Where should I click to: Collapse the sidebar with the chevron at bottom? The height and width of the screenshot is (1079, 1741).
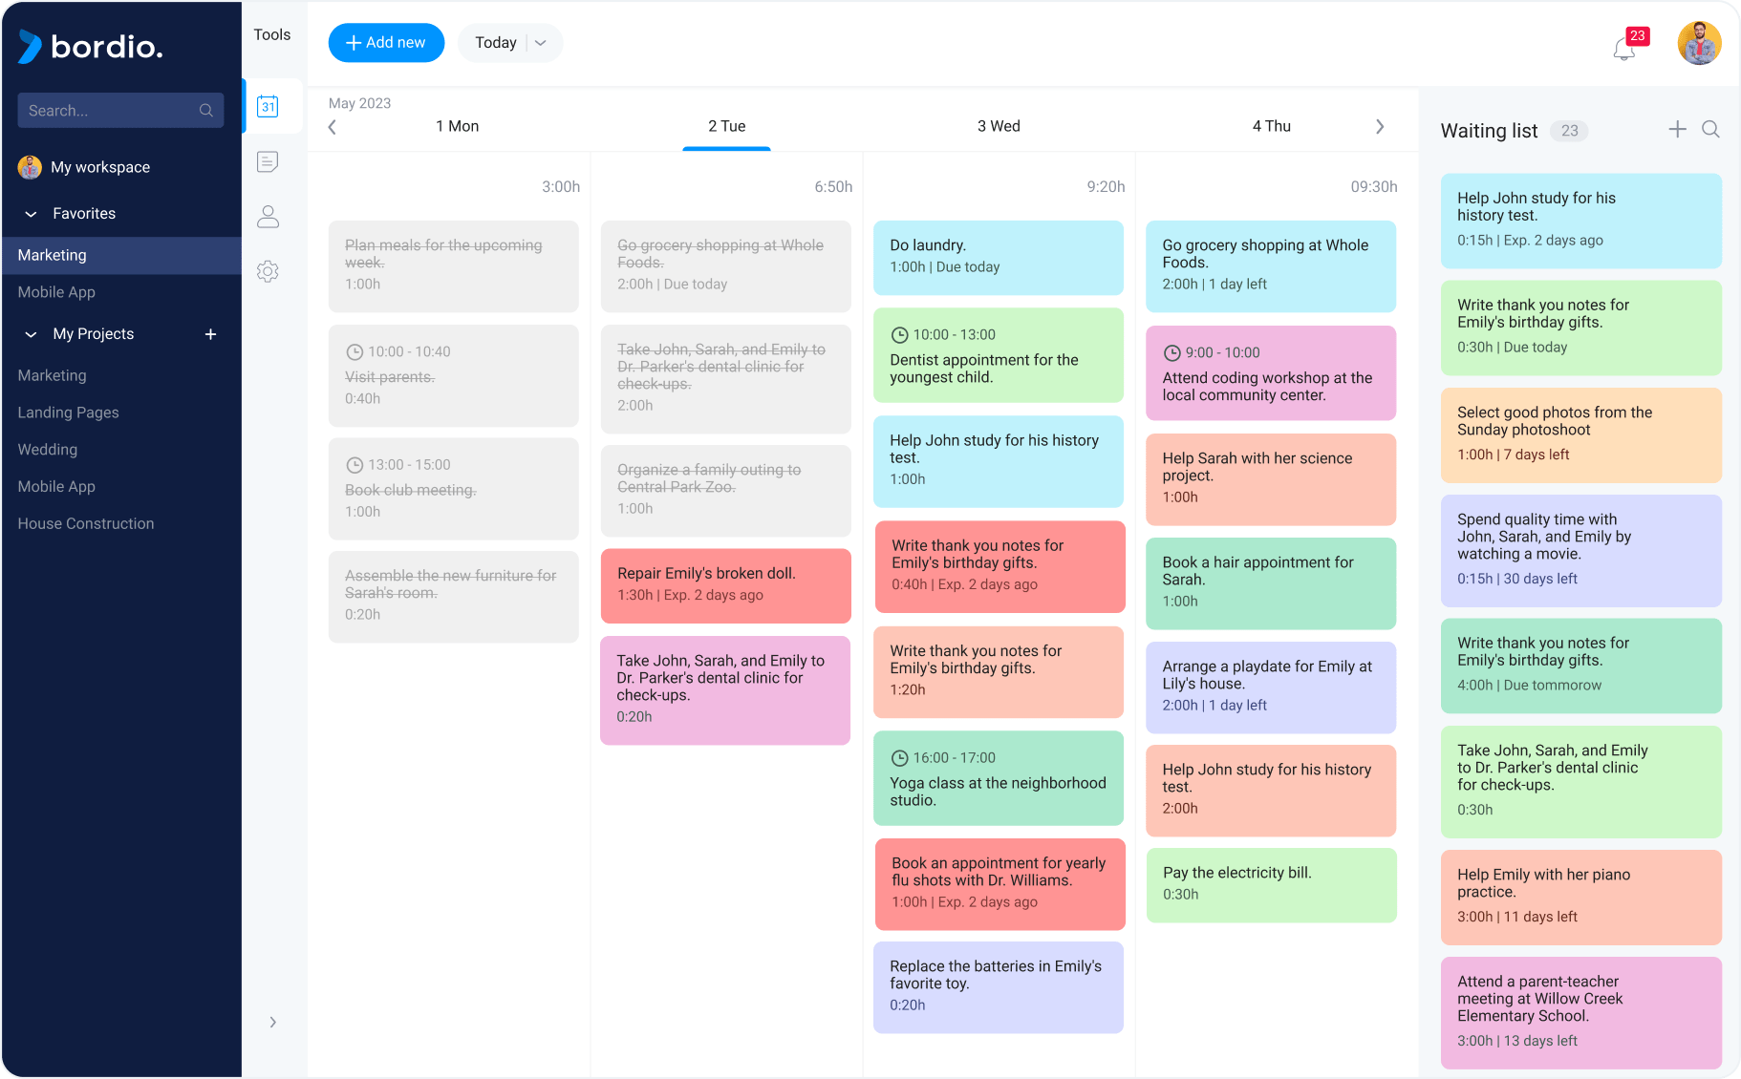point(272,1022)
